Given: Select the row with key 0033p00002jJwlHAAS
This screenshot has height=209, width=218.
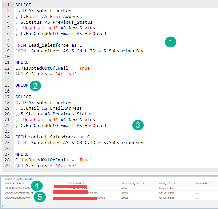Looking at the screenshot, I should [17, 188].
